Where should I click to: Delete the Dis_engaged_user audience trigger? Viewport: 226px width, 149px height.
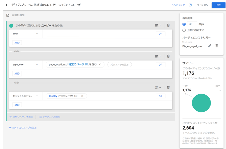(x=217, y=46)
